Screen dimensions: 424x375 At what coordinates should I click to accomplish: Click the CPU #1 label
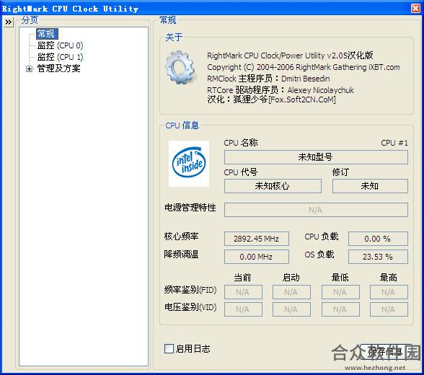(394, 143)
